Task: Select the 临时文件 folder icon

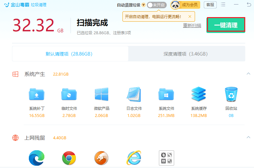Action: 69,94
